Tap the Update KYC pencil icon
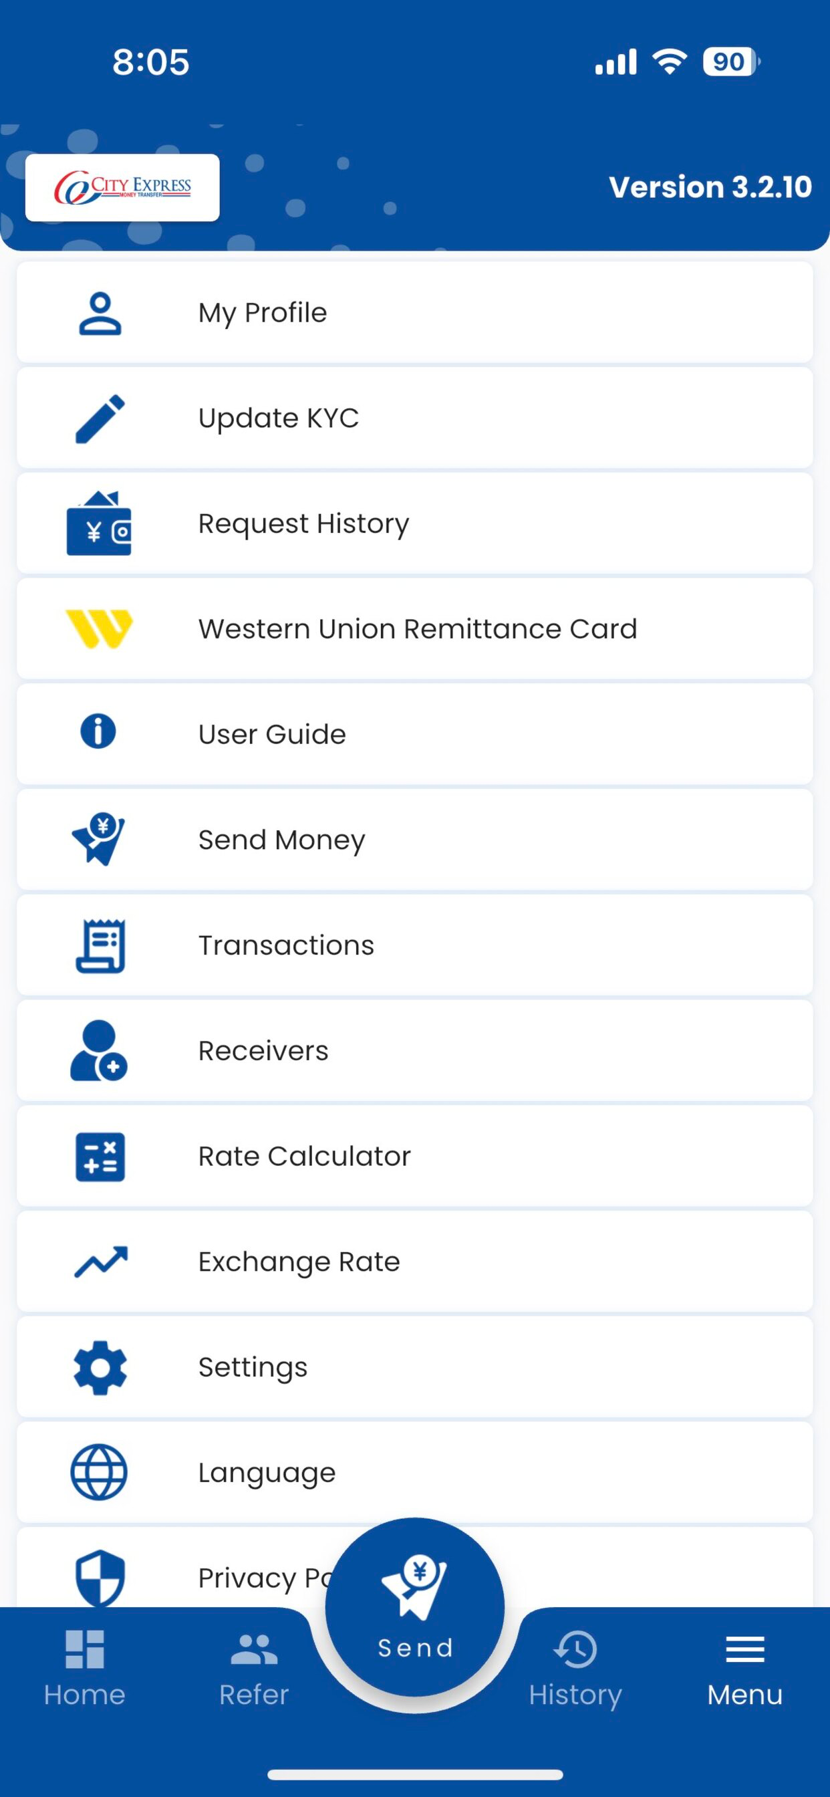Image resolution: width=830 pixels, height=1797 pixels. pyautogui.click(x=100, y=418)
